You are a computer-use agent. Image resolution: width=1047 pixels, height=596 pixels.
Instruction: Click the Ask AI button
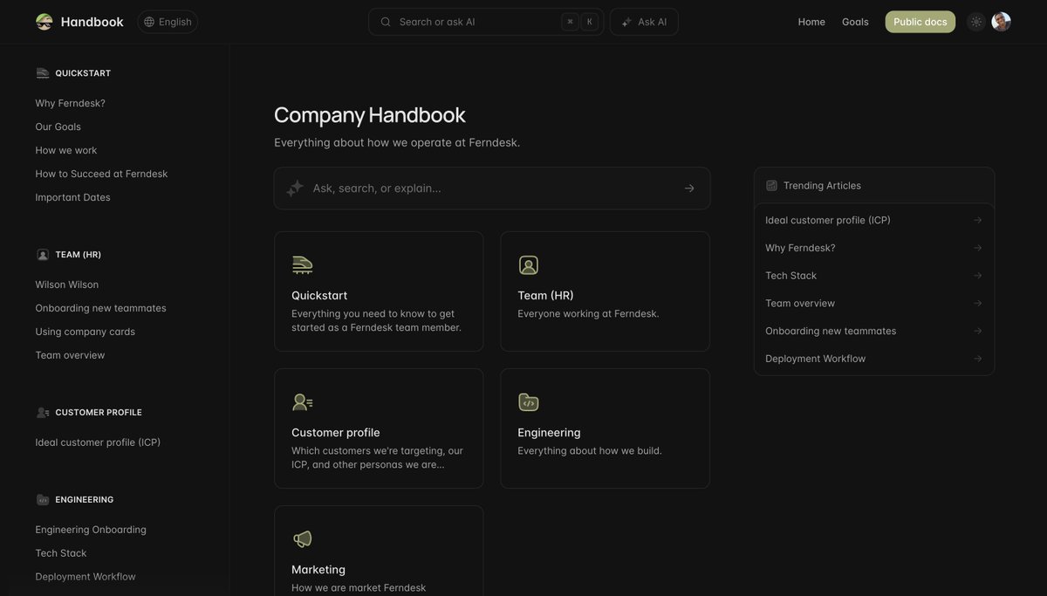pos(644,22)
